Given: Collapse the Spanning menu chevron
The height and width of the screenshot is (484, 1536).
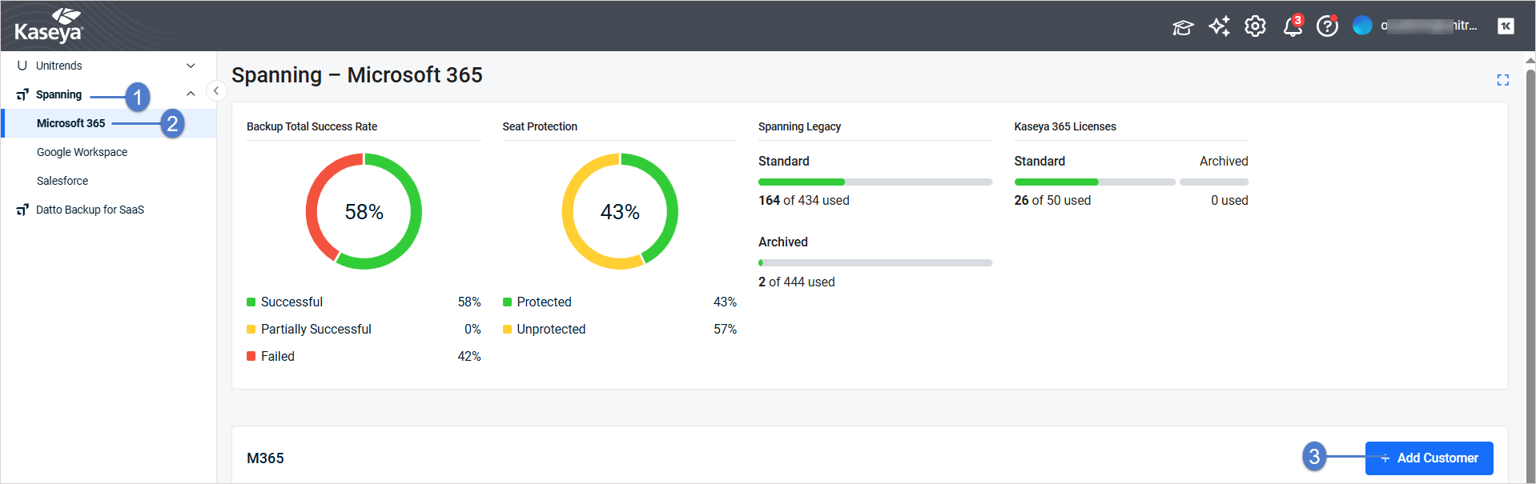Looking at the screenshot, I should pyautogui.click(x=191, y=94).
